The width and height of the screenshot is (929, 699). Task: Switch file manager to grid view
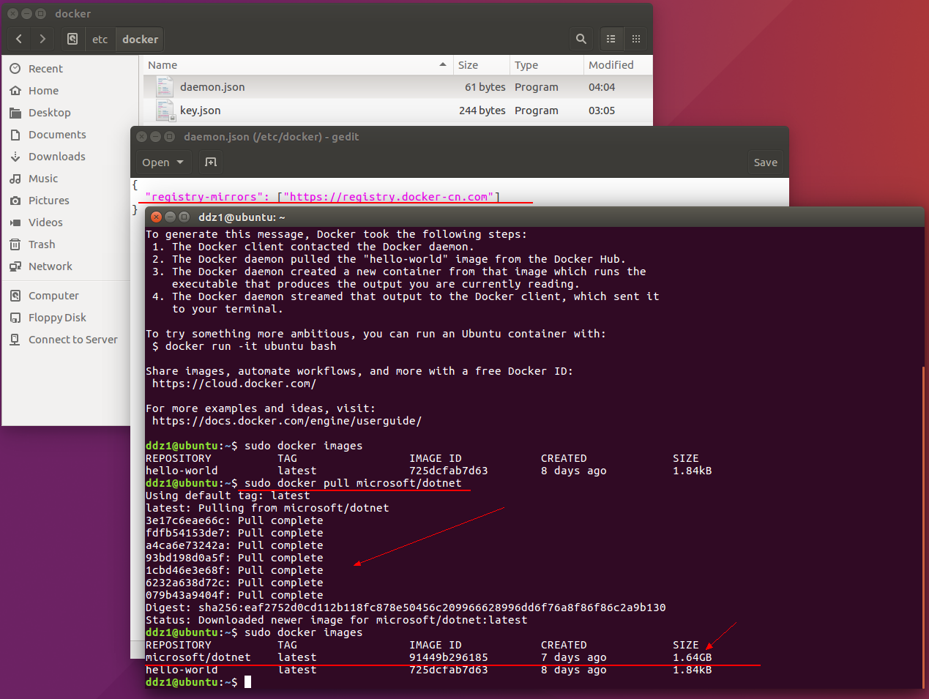click(x=636, y=39)
